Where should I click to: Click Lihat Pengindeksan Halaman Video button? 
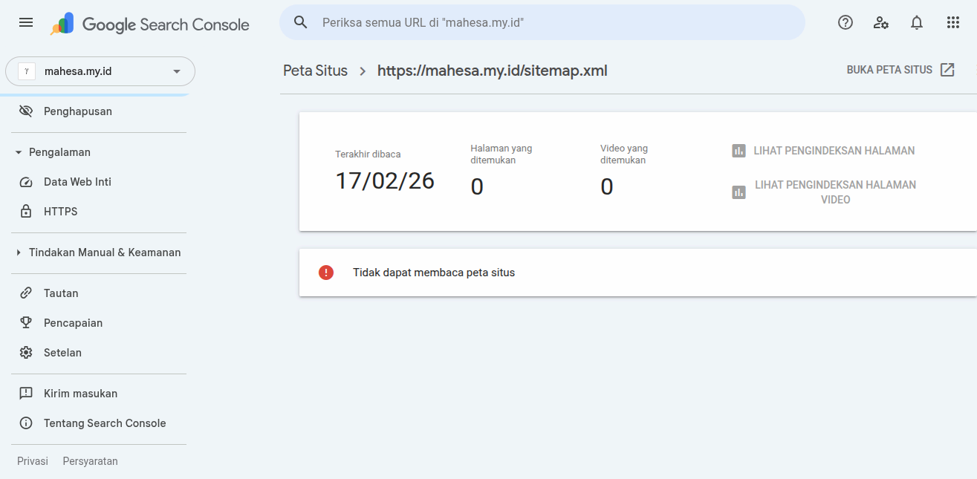(x=825, y=192)
